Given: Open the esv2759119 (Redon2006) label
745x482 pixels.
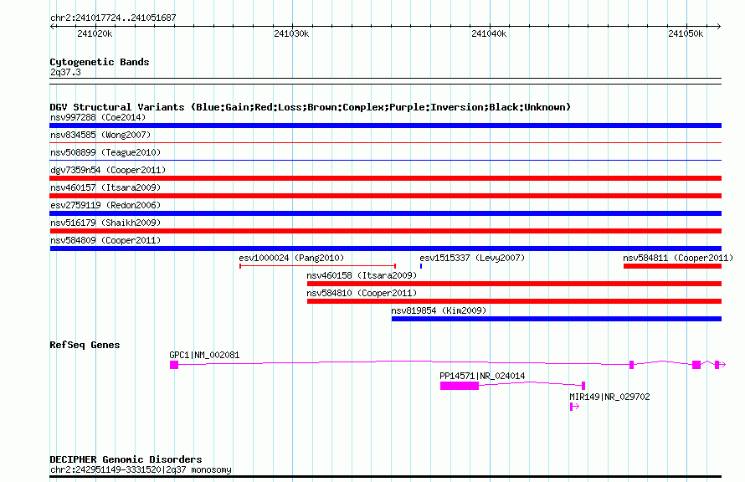Looking at the screenshot, I should (105, 205).
